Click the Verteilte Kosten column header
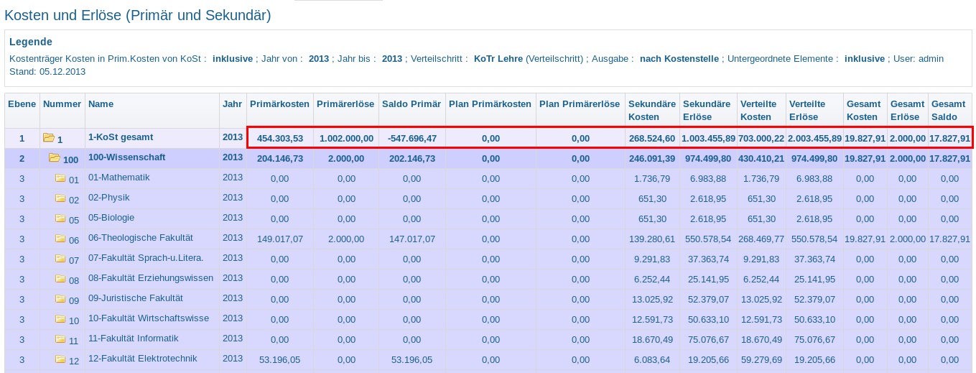This screenshot has height=373, width=976. pyautogui.click(x=761, y=111)
